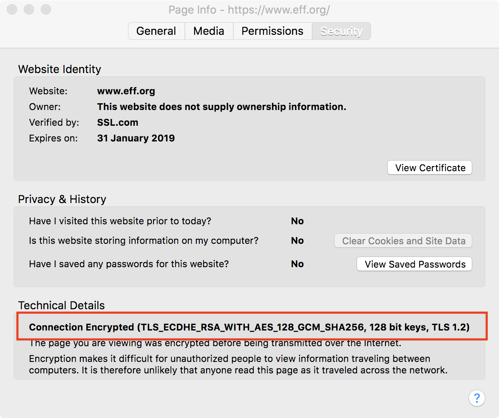
Task: Click 'No' beside visited prior to today
Action: click(298, 221)
